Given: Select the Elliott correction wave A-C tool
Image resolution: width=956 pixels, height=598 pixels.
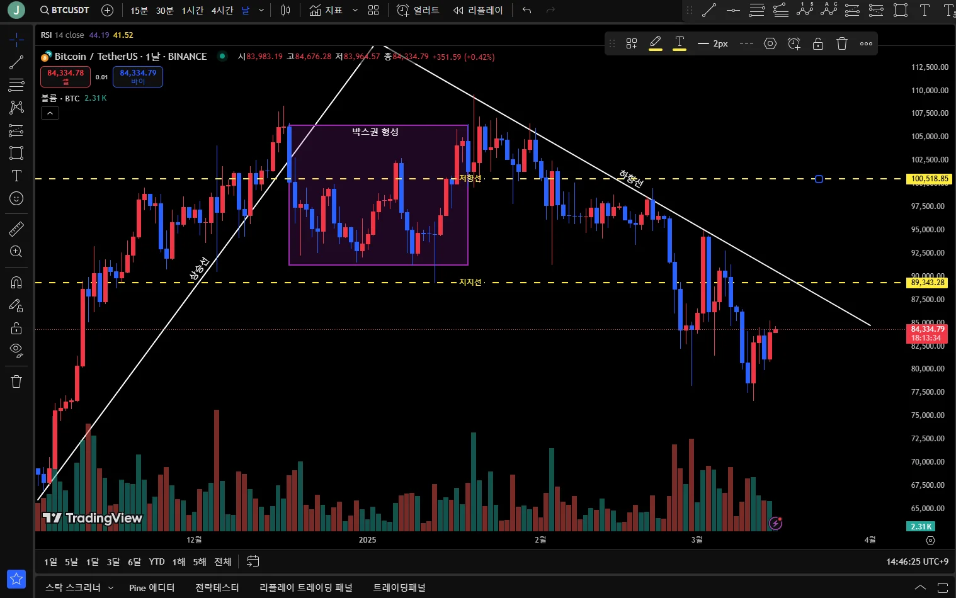Looking at the screenshot, I should (x=829, y=9).
